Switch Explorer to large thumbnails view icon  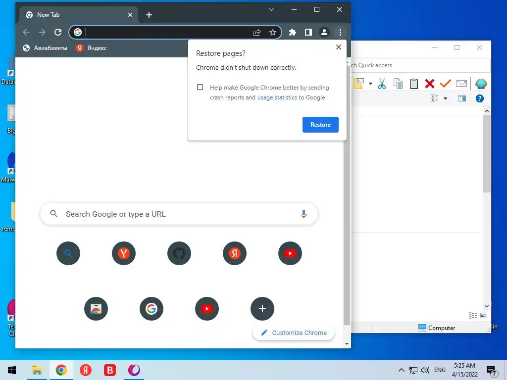click(x=484, y=315)
